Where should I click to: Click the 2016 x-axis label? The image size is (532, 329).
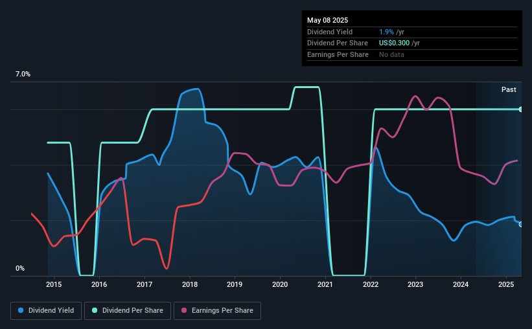[99, 284]
